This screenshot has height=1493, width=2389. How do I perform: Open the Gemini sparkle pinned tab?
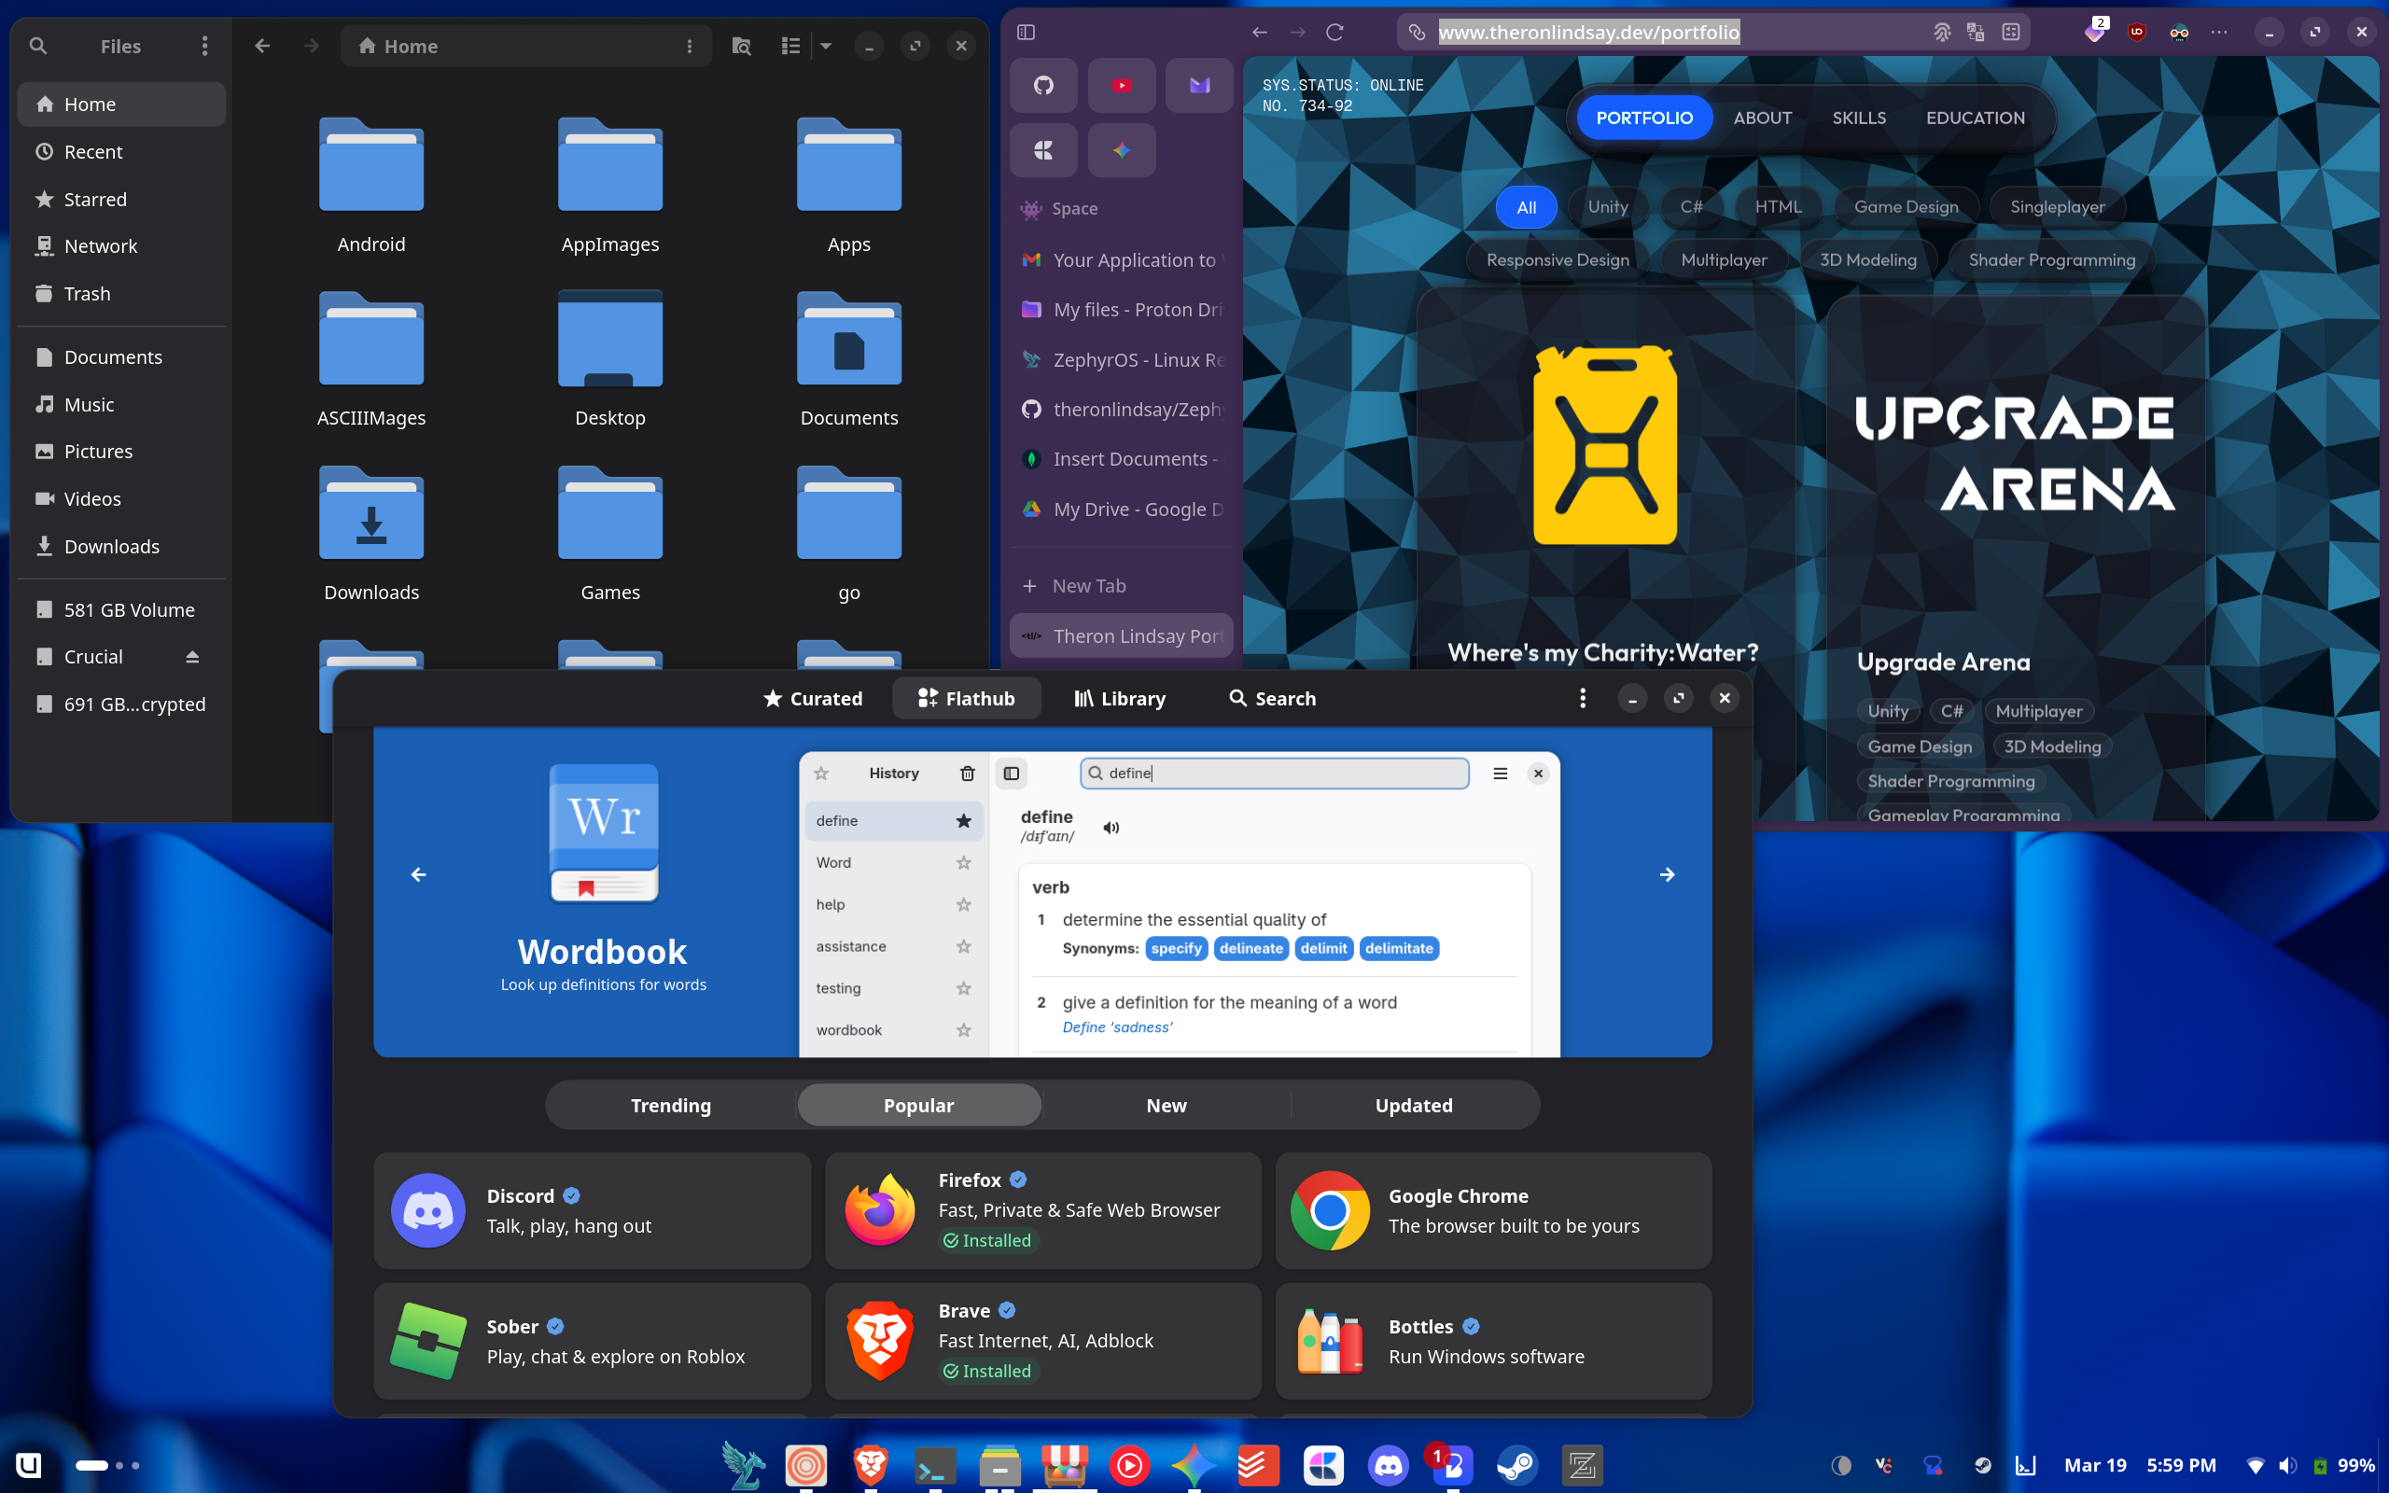[x=1122, y=150]
